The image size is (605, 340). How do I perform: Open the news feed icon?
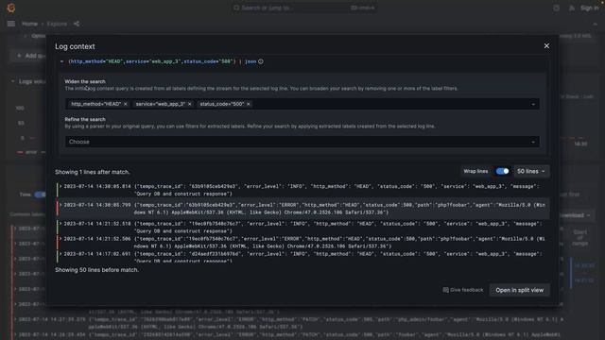tap(571, 8)
